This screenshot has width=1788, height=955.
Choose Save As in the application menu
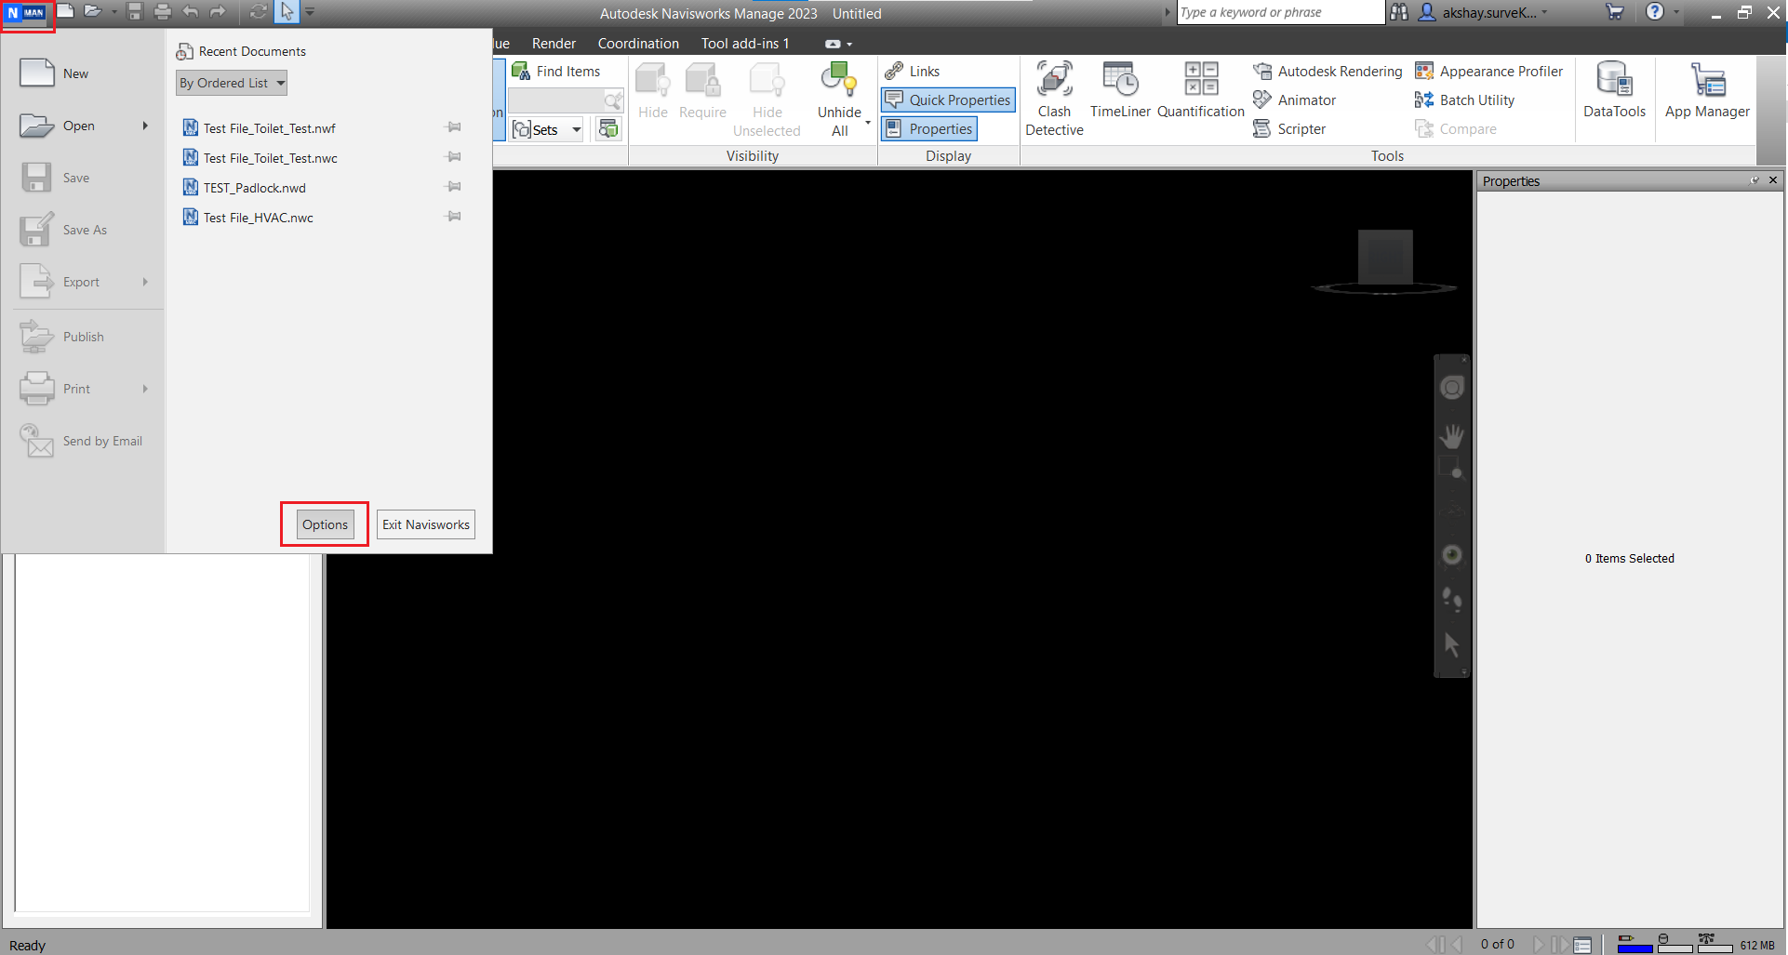[x=83, y=230]
